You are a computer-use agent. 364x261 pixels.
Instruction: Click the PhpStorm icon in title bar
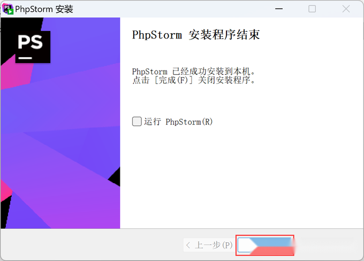tap(7, 9)
